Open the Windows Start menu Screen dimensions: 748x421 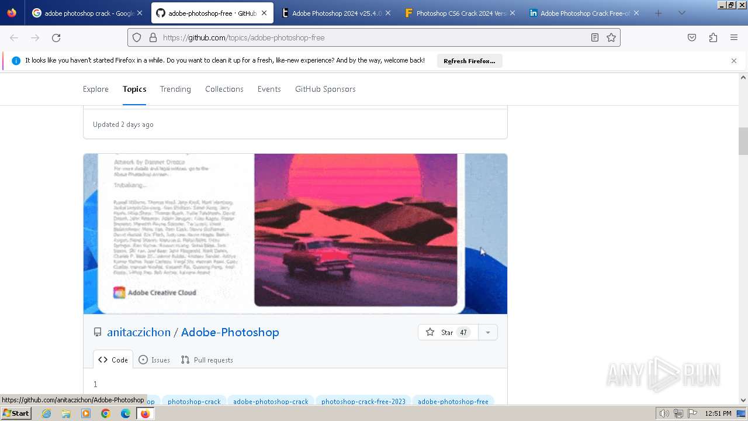click(x=16, y=413)
